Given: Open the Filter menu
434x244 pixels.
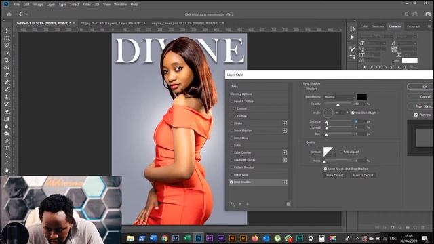Looking at the screenshot, I should (x=87, y=5).
